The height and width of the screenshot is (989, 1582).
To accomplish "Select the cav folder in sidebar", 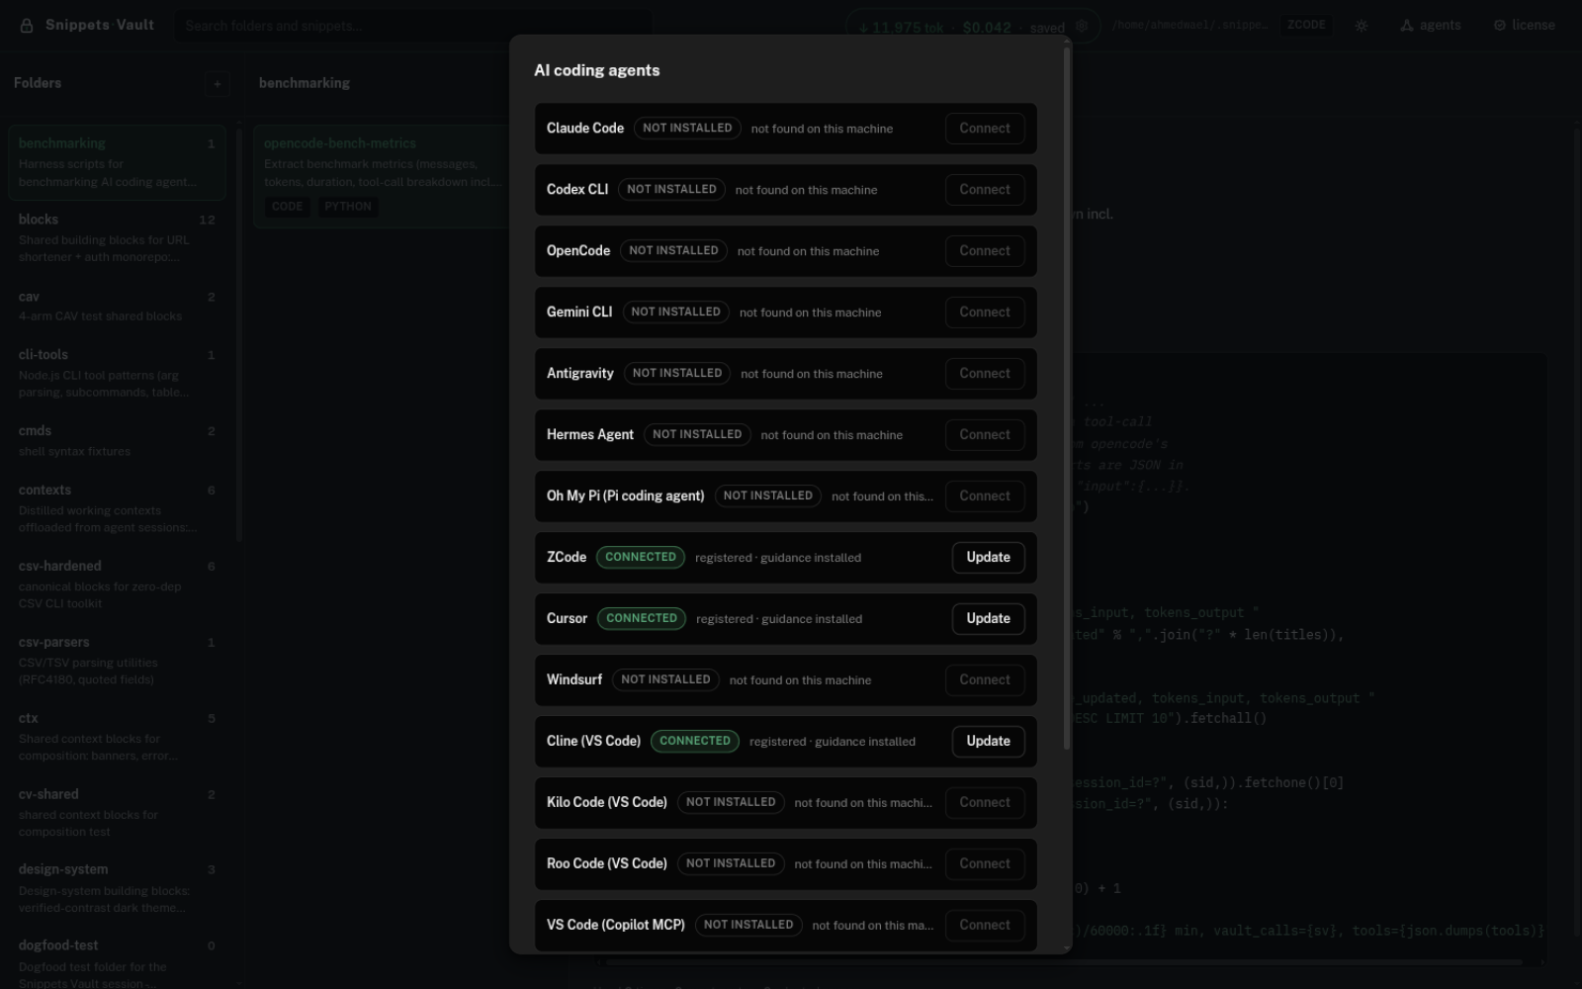I will [x=117, y=307].
